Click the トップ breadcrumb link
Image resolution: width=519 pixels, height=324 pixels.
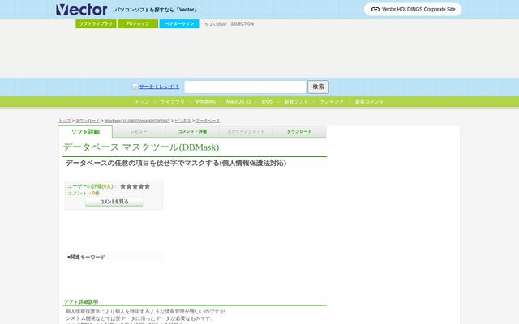[x=65, y=121]
